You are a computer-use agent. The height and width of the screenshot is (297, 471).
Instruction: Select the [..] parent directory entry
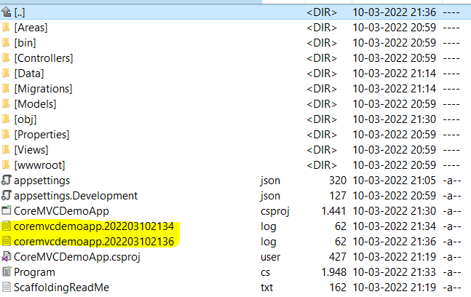[x=20, y=12]
